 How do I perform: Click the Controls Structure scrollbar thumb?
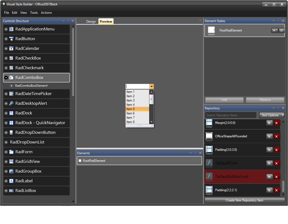click(x=73, y=62)
